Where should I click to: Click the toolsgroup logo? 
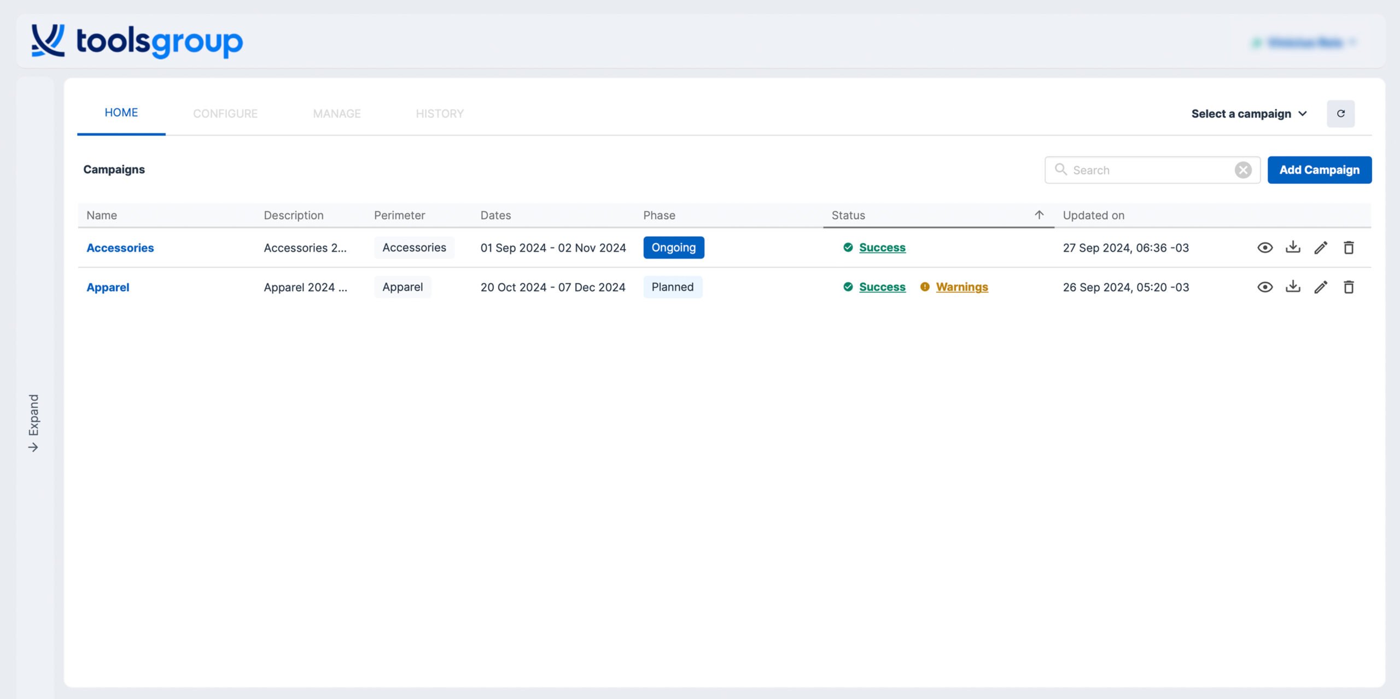[137, 41]
